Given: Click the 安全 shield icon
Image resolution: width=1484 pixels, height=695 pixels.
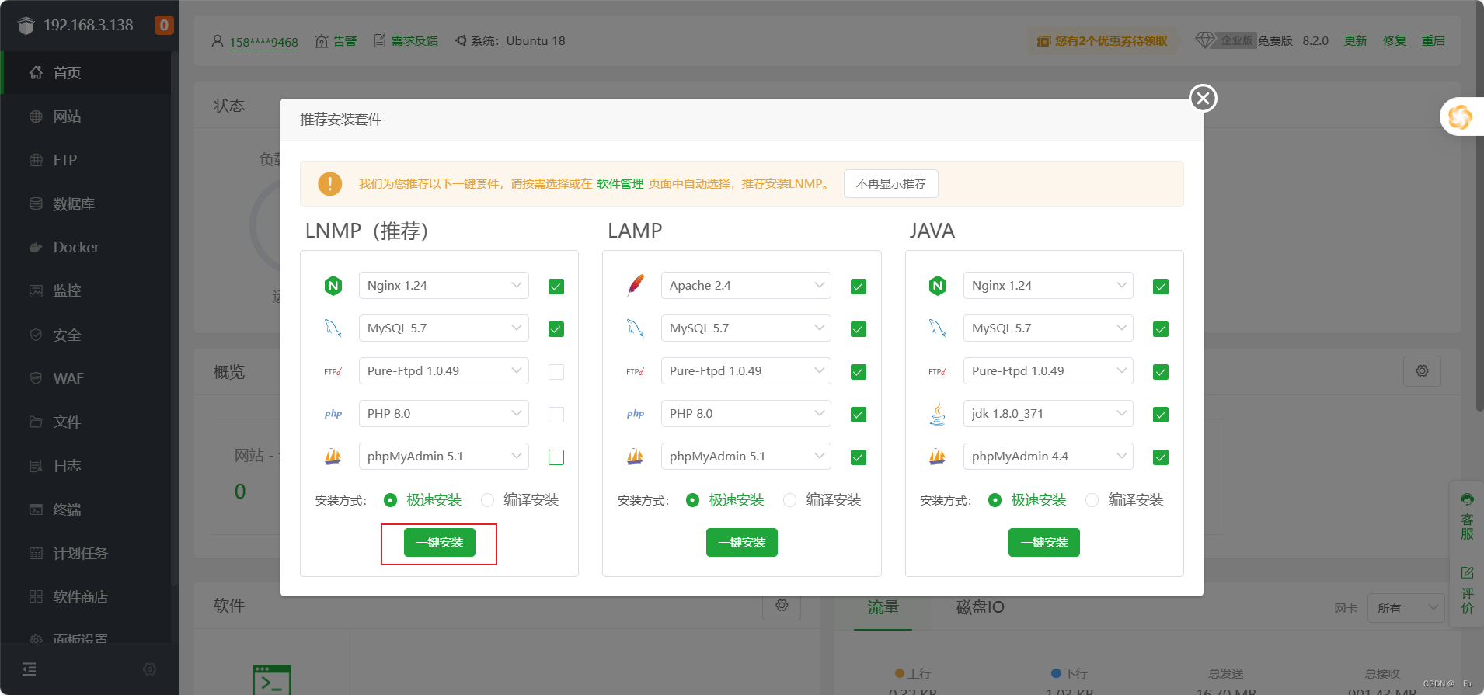Looking at the screenshot, I should (36, 335).
